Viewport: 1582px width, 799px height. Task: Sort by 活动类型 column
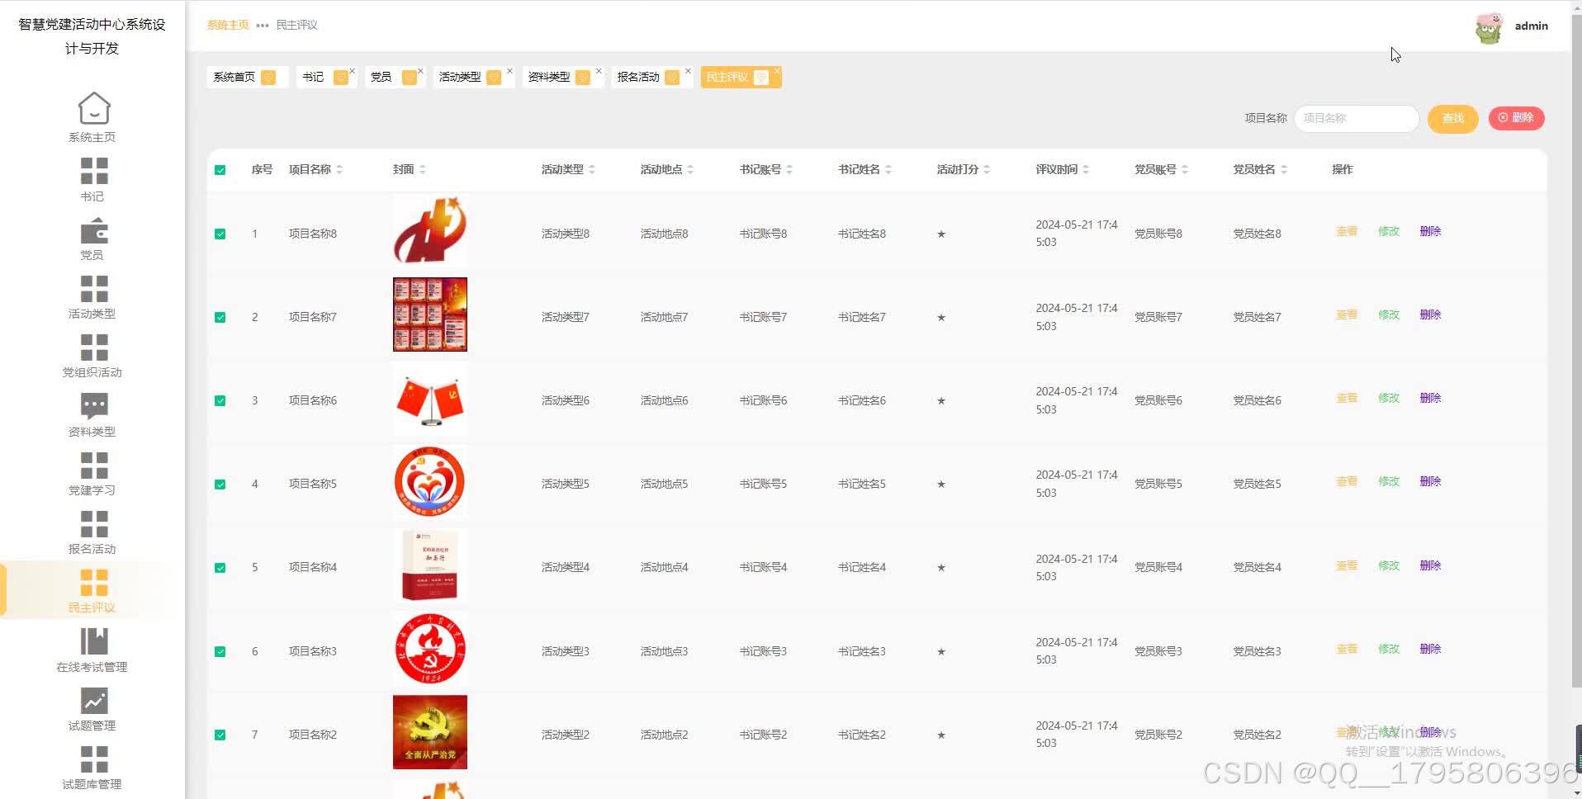click(592, 170)
